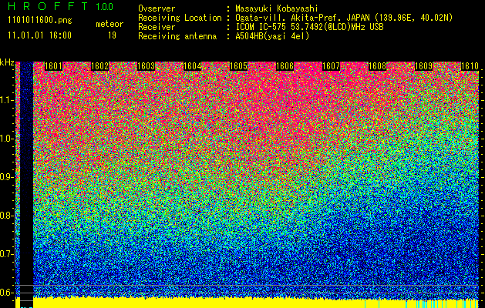Select the ICOM IC-575 53.7492 MHz receiver text
Image resolution: width=485 pixels, height=308 pixels.
coord(309,27)
